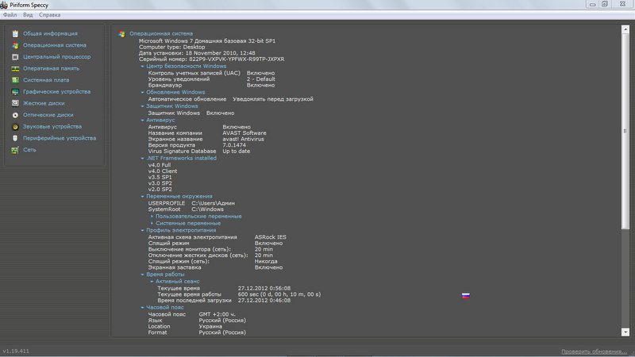
Task: Click the 7.0.1474 product version value
Action: [234, 145]
